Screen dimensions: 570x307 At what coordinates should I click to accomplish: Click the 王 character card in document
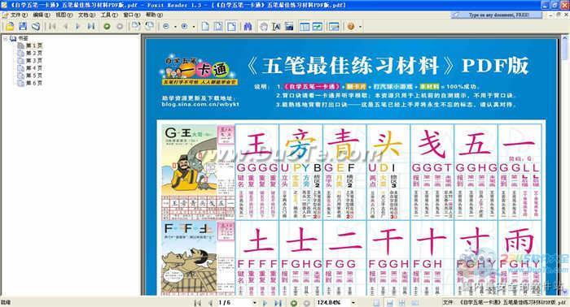(257, 172)
